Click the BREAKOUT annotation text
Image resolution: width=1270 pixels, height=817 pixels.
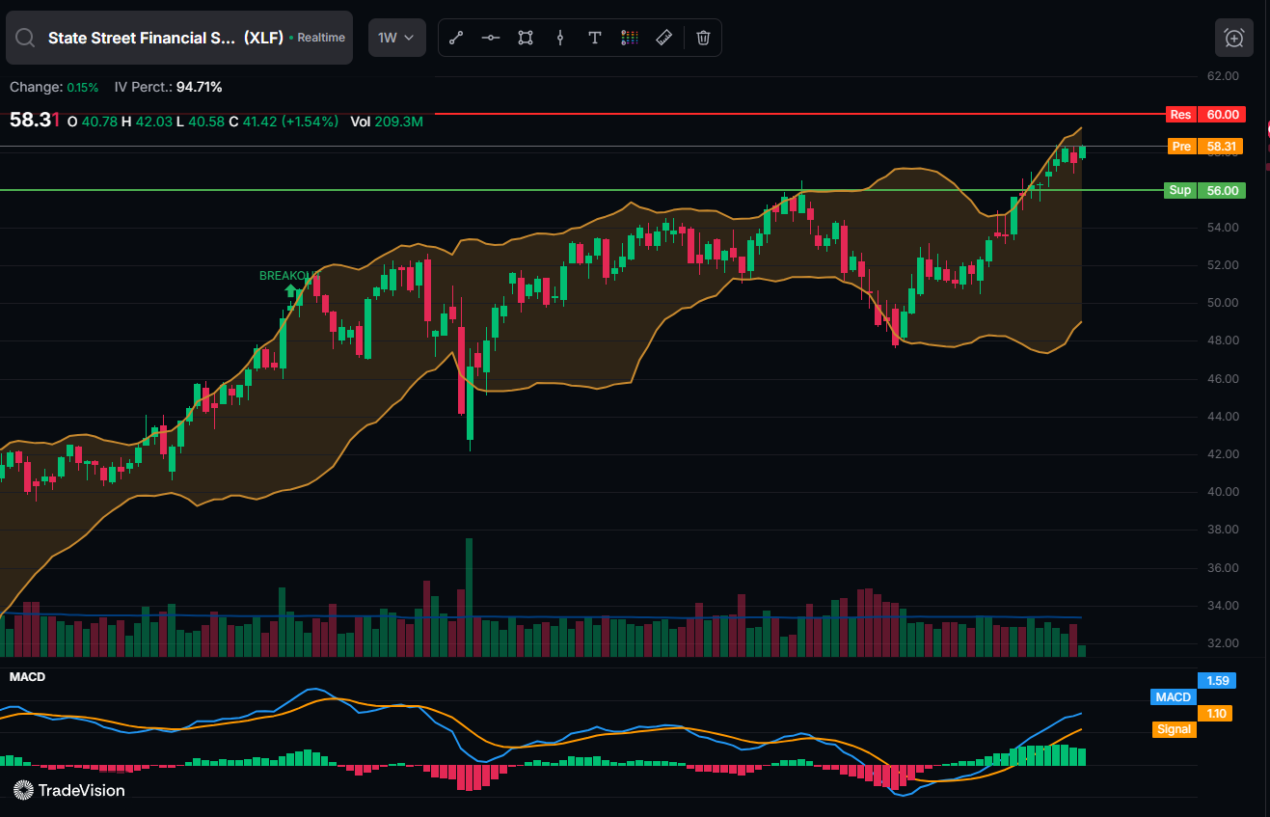(x=289, y=276)
